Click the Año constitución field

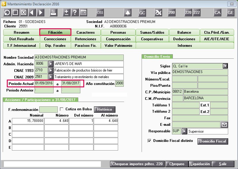click(120, 83)
